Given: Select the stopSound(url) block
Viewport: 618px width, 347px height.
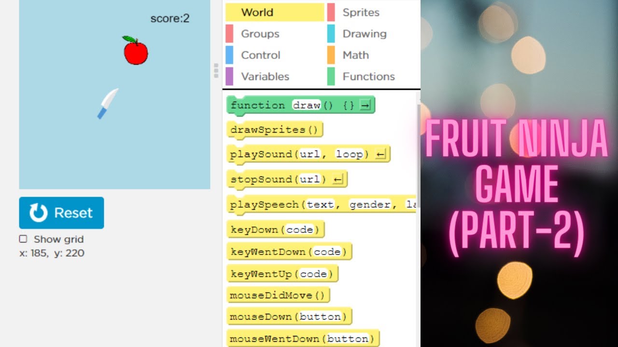Looking at the screenshot, I should click(287, 179).
